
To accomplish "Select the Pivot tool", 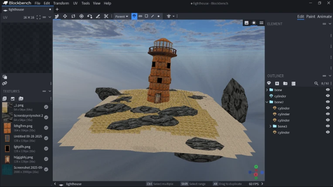I will point(82,16).
